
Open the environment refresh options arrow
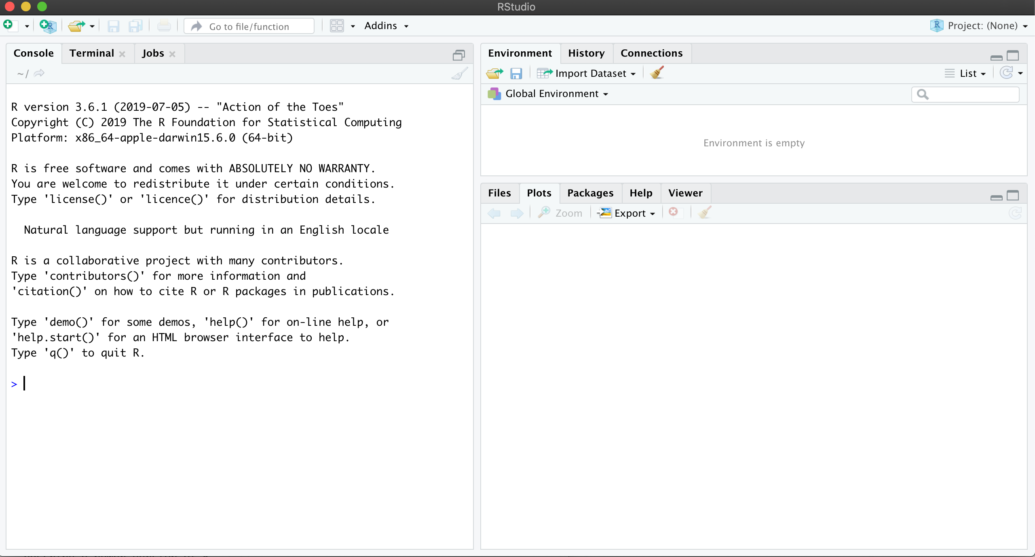pyautogui.click(x=1020, y=73)
